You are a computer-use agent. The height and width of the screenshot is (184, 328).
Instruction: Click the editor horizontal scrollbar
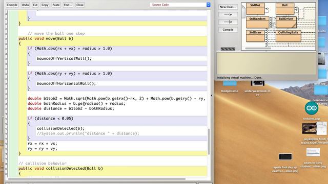click(x=97, y=179)
